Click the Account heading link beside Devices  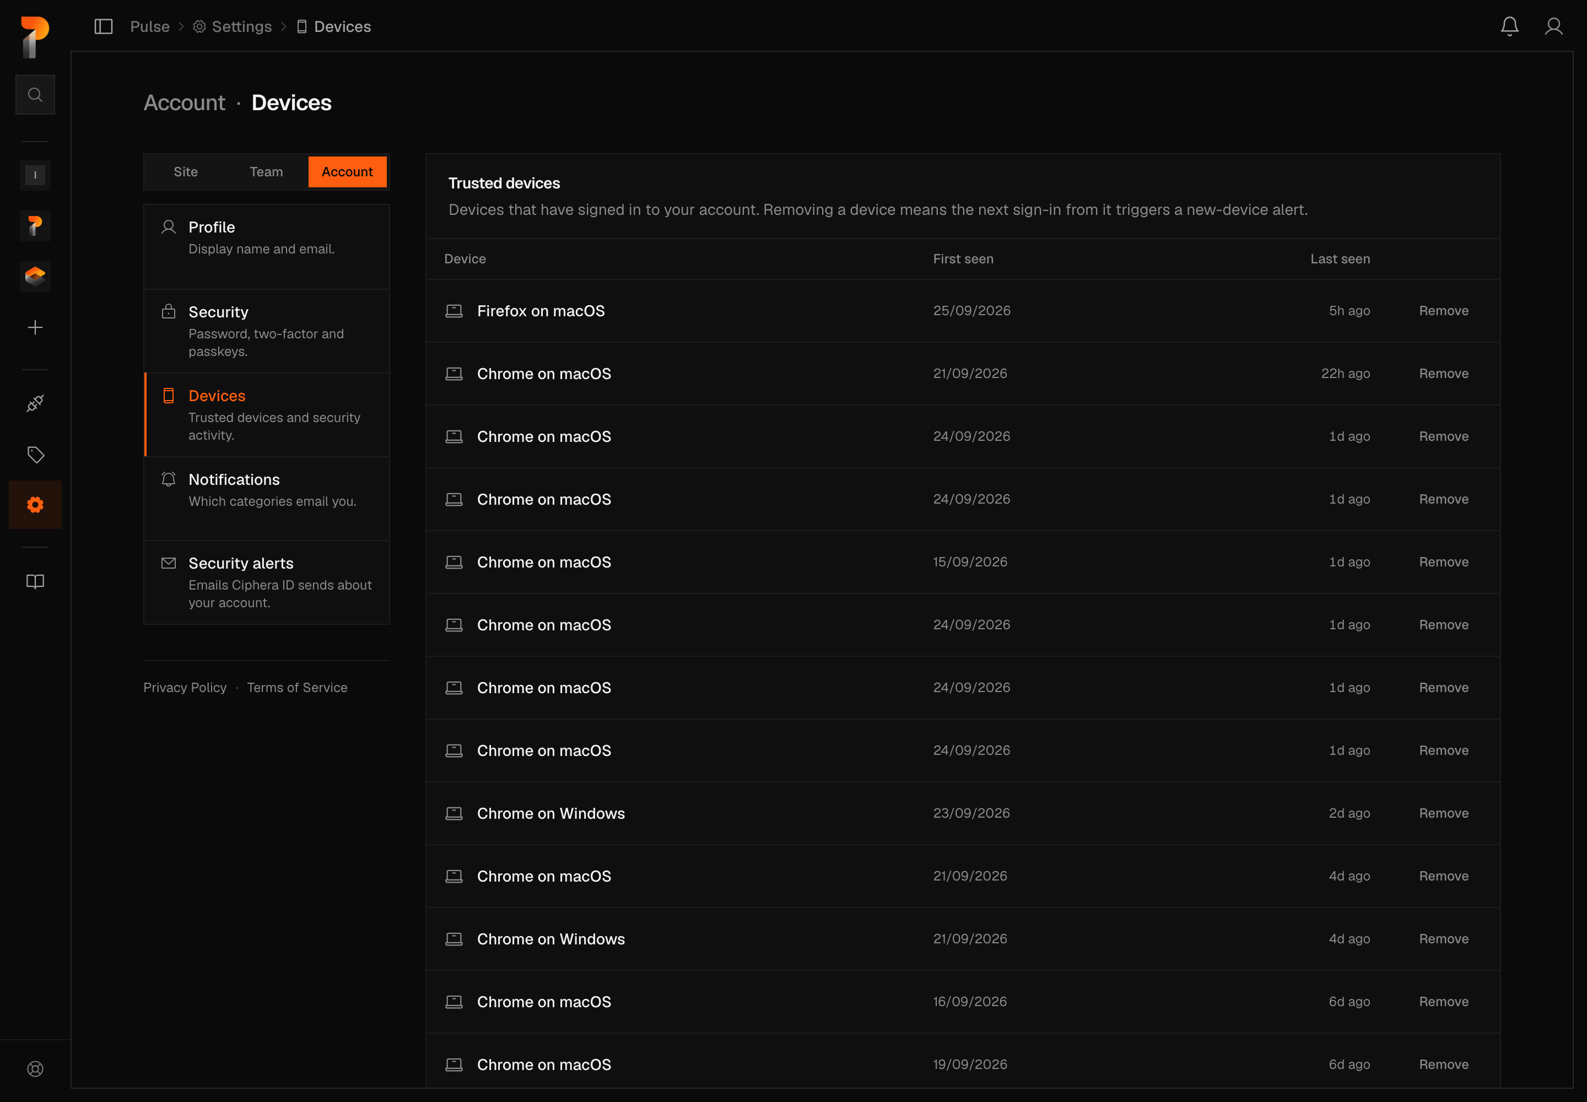(185, 103)
